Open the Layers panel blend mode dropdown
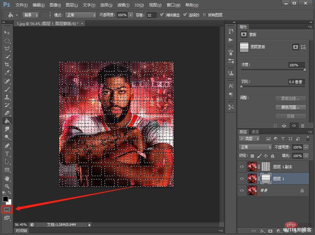 (255, 147)
